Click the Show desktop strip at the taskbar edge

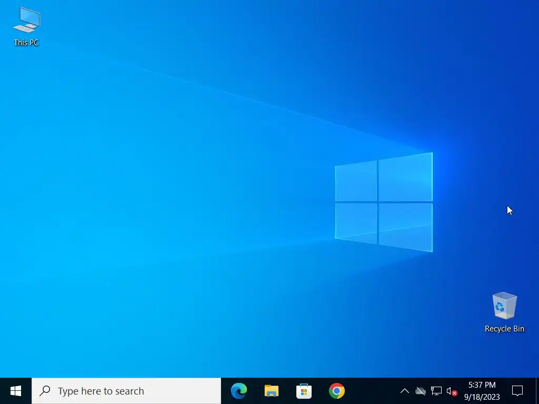[x=537, y=391]
